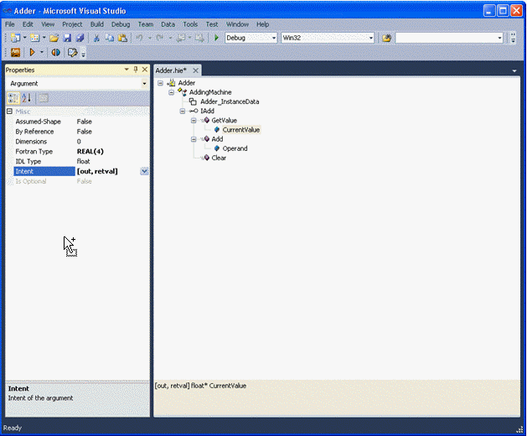Switch properties to Categorized view
This screenshot has height=436, width=527.
point(13,98)
